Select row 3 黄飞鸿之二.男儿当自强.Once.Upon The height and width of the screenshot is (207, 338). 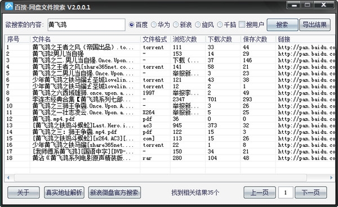pos(170,60)
